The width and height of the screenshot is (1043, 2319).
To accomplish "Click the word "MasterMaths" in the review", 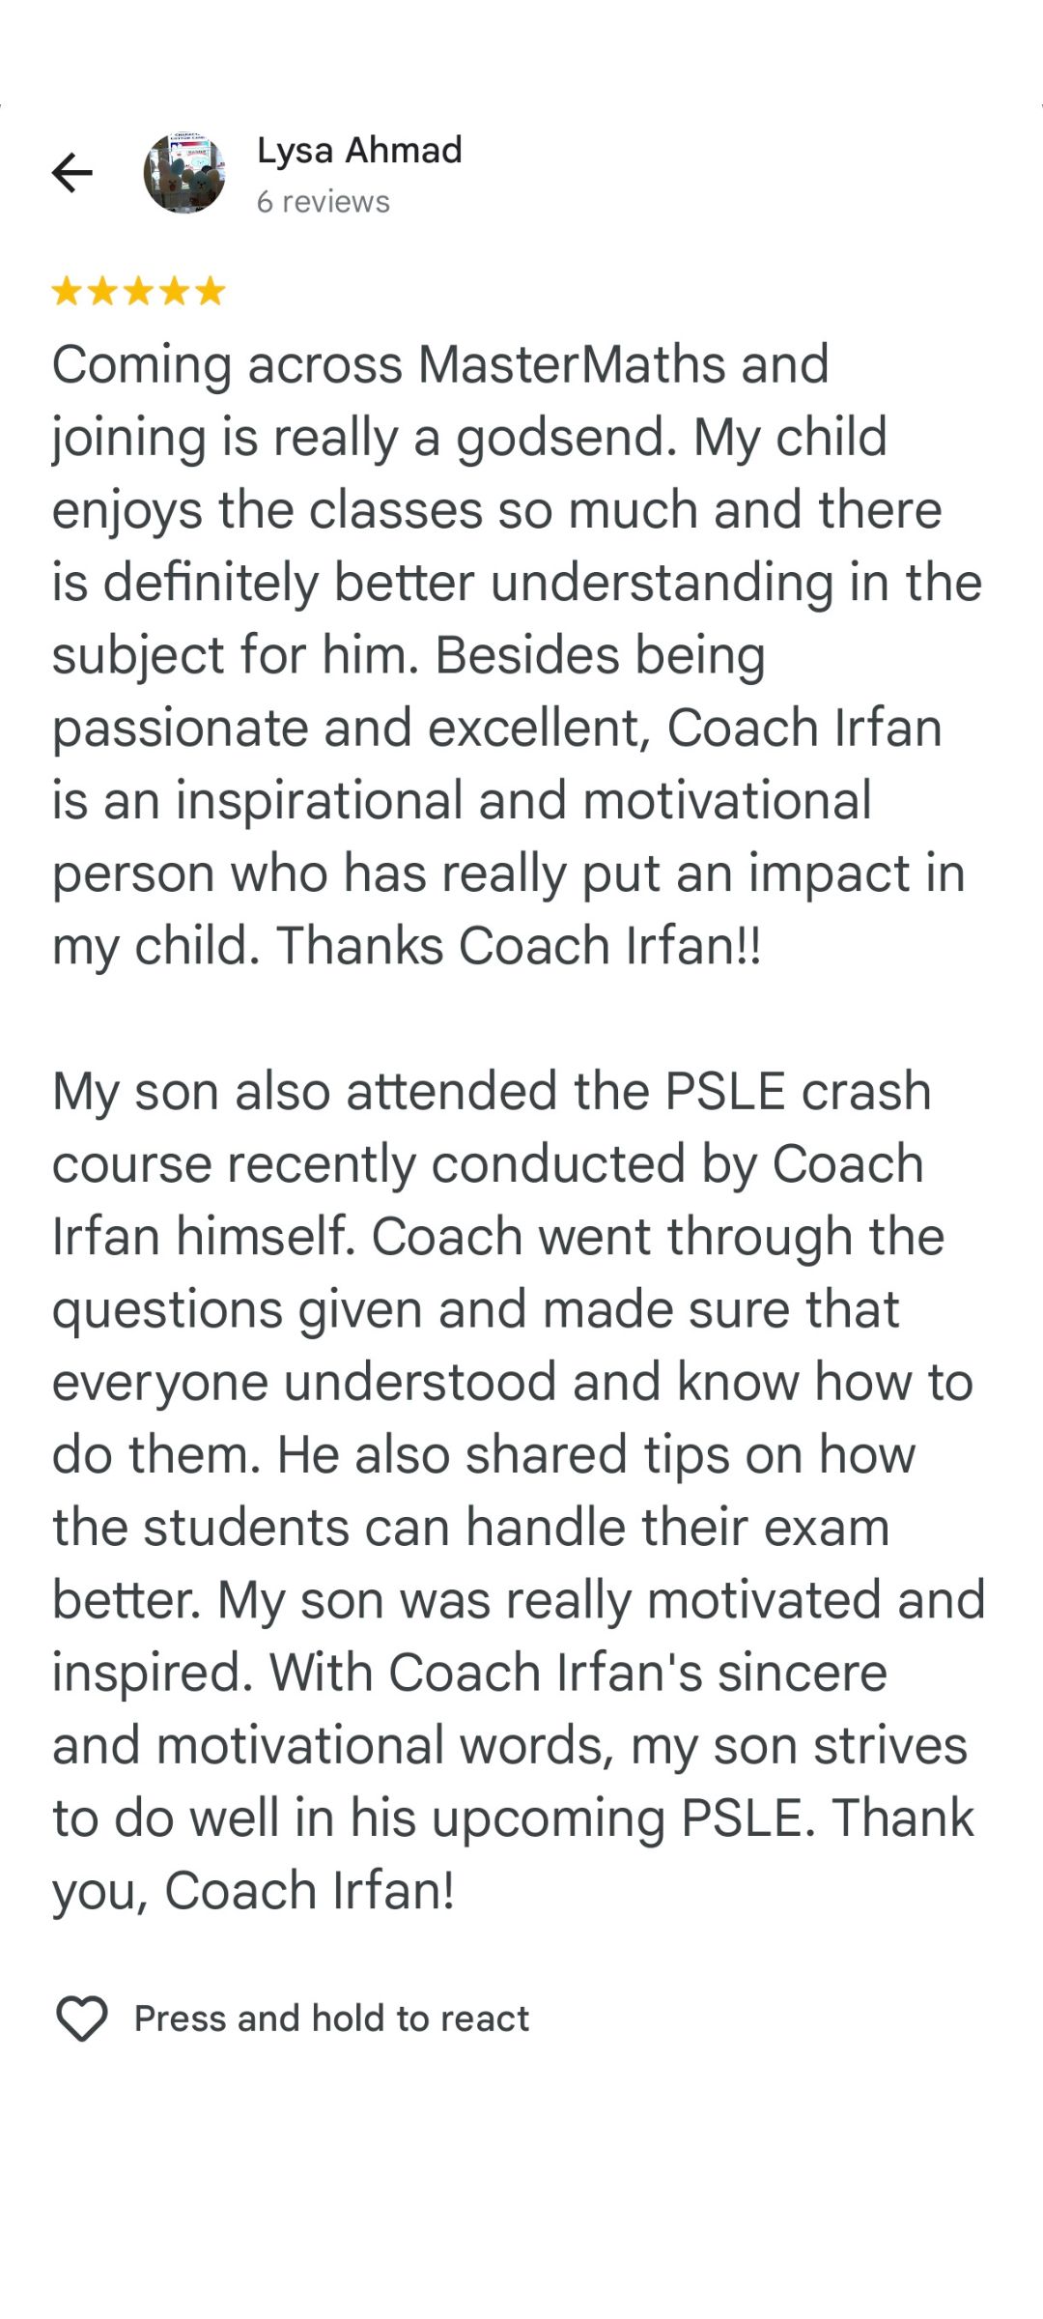I will tap(571, 365).
